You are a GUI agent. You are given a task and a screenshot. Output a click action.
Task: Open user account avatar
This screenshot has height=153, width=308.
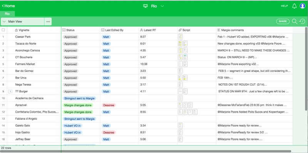(x=302, y=6)
